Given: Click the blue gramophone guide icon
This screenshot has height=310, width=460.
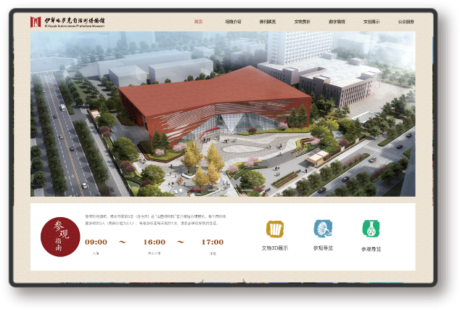Looking at the screenshot, I should 323,229.
